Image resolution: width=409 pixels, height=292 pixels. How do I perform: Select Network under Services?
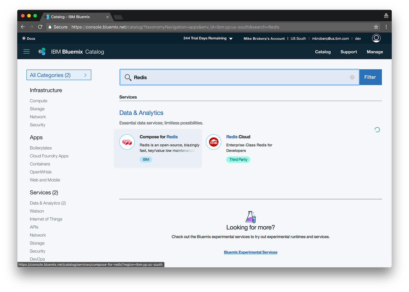pyautogui.click(x=38, y=235)
